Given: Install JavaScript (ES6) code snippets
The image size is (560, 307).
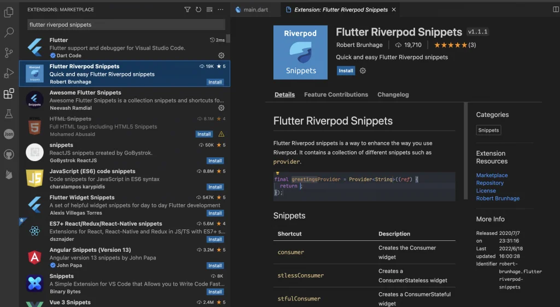Looking at the screenshot, I should (215, 187).
